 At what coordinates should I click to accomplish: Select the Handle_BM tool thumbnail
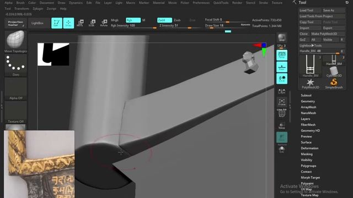tap(310, 66)
